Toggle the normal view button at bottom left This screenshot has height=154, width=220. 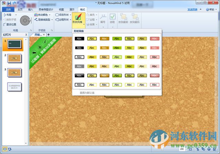5,150
